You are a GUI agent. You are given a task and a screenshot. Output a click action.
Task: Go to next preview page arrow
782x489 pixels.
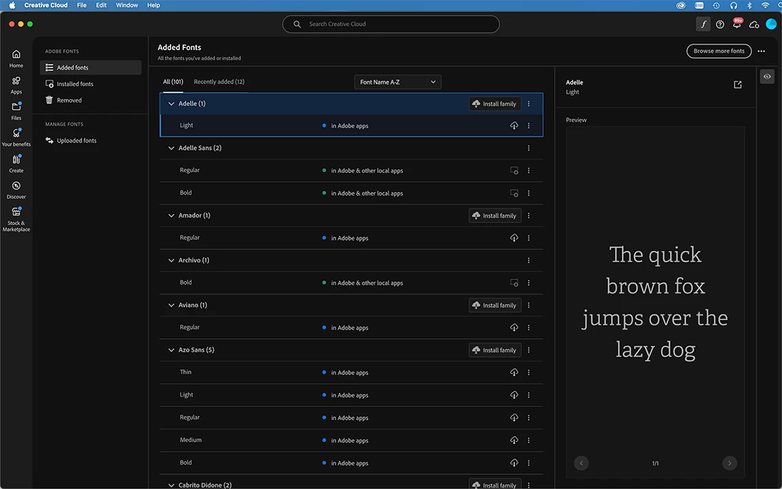point(730,463)
